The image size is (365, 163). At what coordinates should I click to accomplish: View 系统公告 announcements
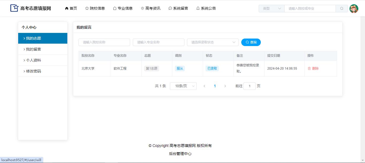(x=206, y=8)
